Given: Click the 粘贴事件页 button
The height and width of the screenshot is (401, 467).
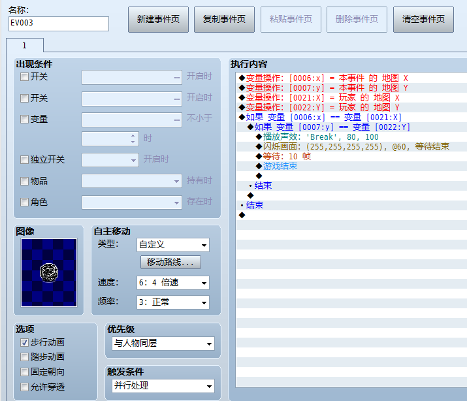Looking at the screenshot, I should click(291, 20).
